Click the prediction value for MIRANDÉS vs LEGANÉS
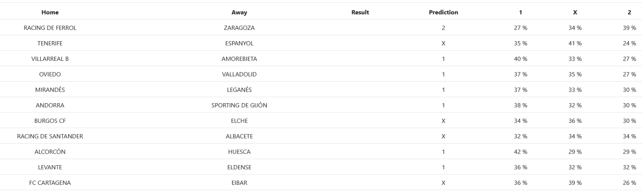 (443, 90)
